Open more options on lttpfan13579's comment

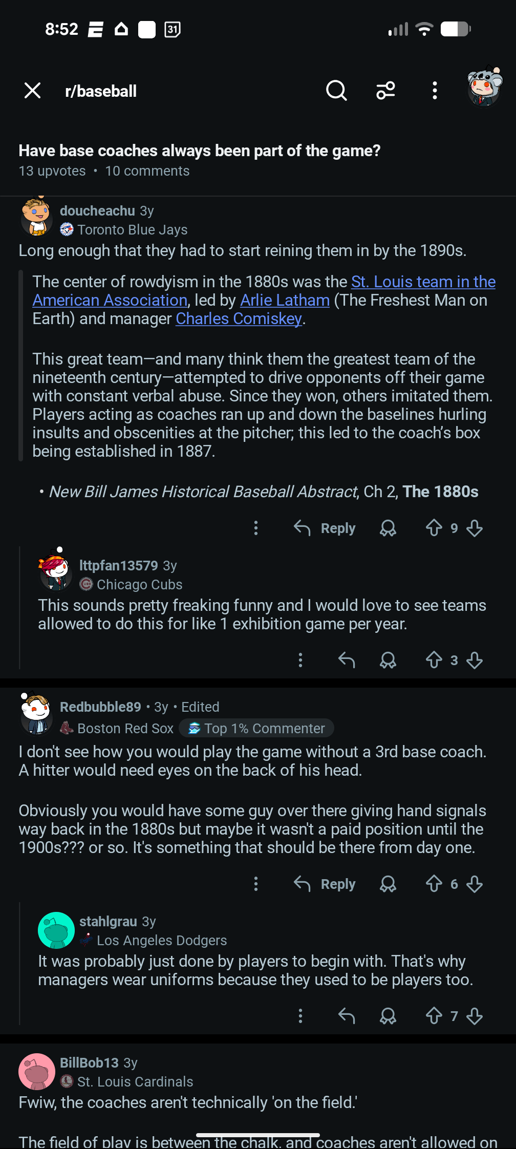(x=300, y=660)
